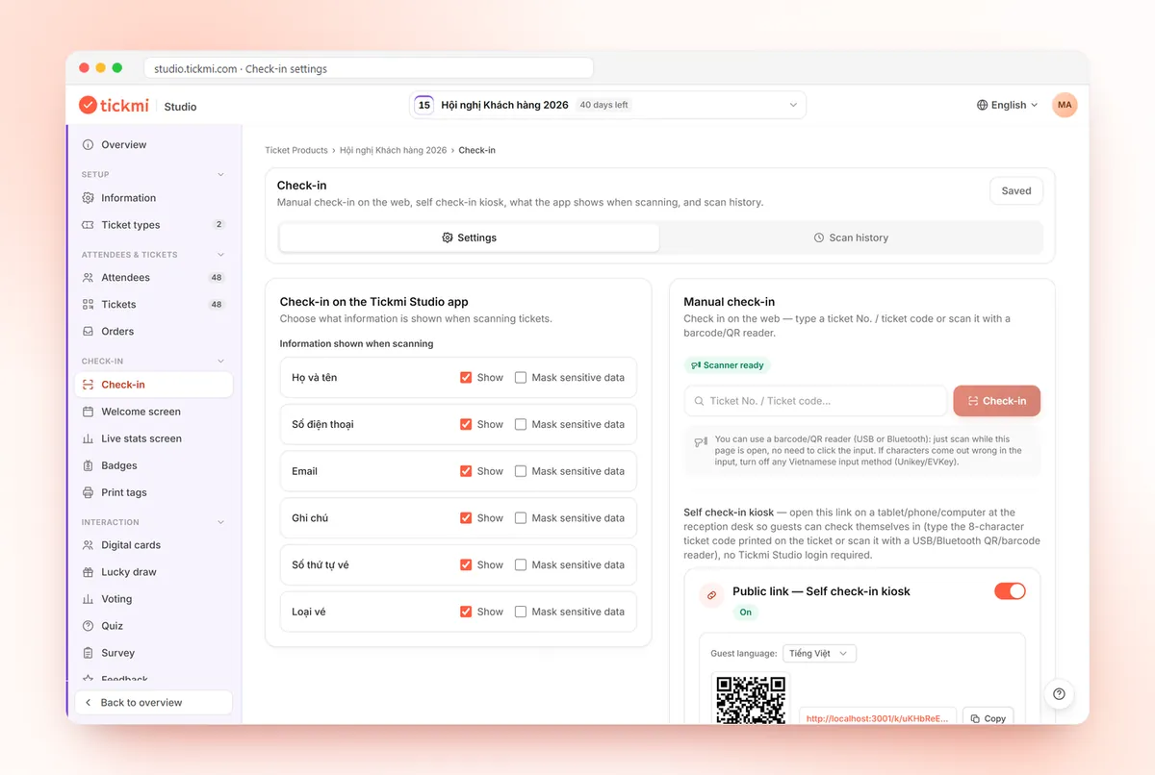1155x775 pixels.
Task: Click the Survey clipboard icon
Action: pos(89,653)
